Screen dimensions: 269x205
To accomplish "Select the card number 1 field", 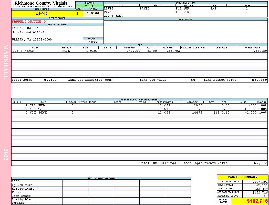I will coord(78,14).
